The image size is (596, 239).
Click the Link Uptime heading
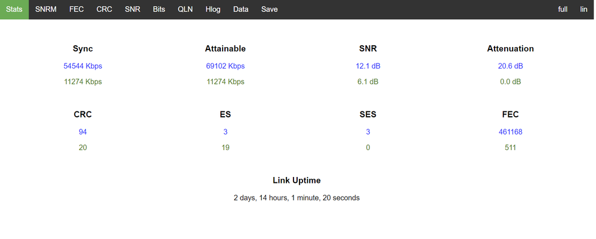point(297,180)
